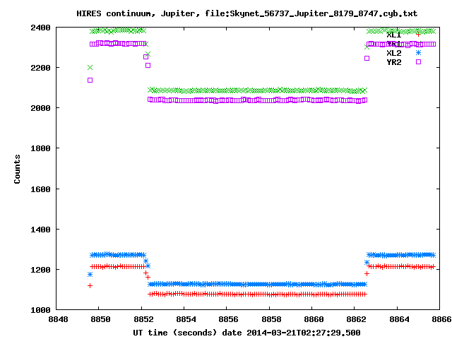Click the YR2 legend label

393,62
